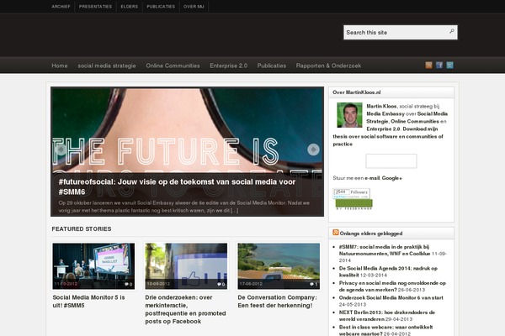Open #SMM7 social media in de praktijk post
Viewport: 505px width, 336px height.
[x=385, y=250]
